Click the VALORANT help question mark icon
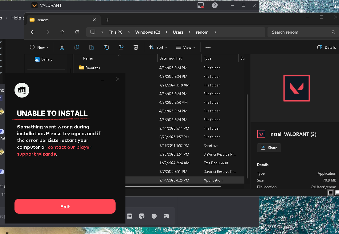This screenshot has width=339, height=234. [x=215, y=5]
